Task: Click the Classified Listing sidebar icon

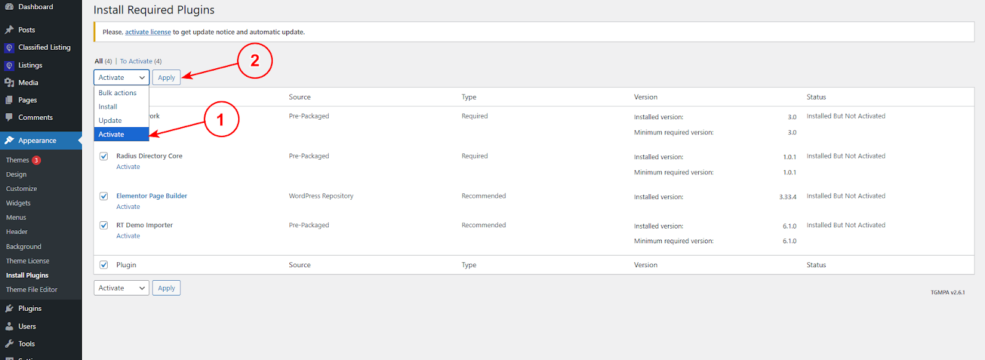Action: click(x=9, y=47)
